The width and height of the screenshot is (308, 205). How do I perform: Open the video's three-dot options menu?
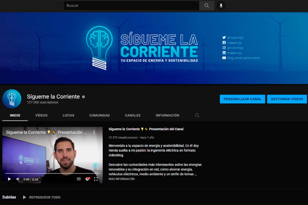pos(94,132)
